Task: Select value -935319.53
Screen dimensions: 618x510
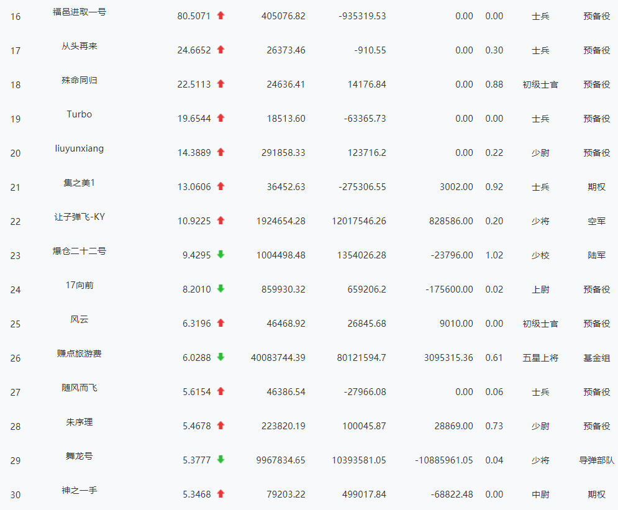Action: 362,16
